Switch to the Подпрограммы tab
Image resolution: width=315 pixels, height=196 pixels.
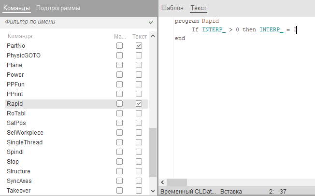click(x=58, y=8)
